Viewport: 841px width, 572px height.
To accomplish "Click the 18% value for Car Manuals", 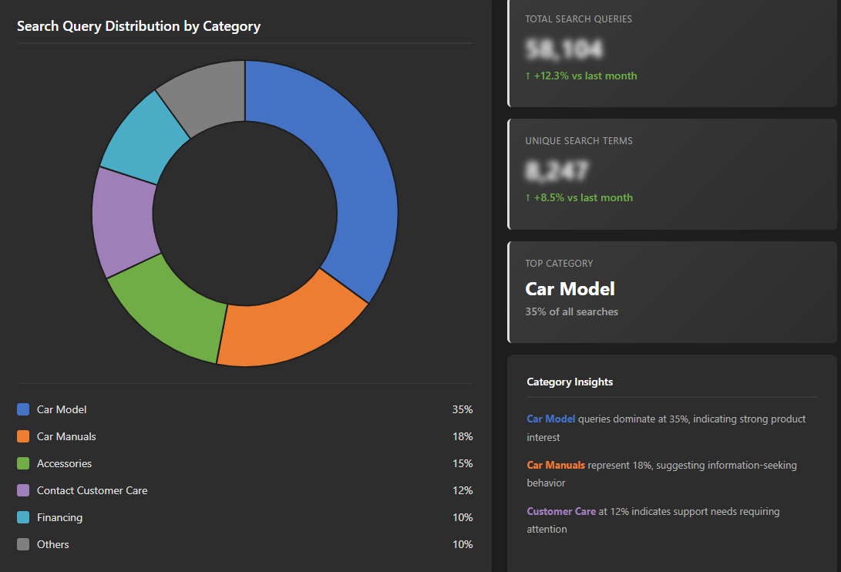I will (463, 436).
